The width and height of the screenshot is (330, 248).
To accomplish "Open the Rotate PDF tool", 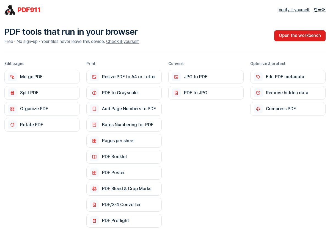I will (42, 125).
